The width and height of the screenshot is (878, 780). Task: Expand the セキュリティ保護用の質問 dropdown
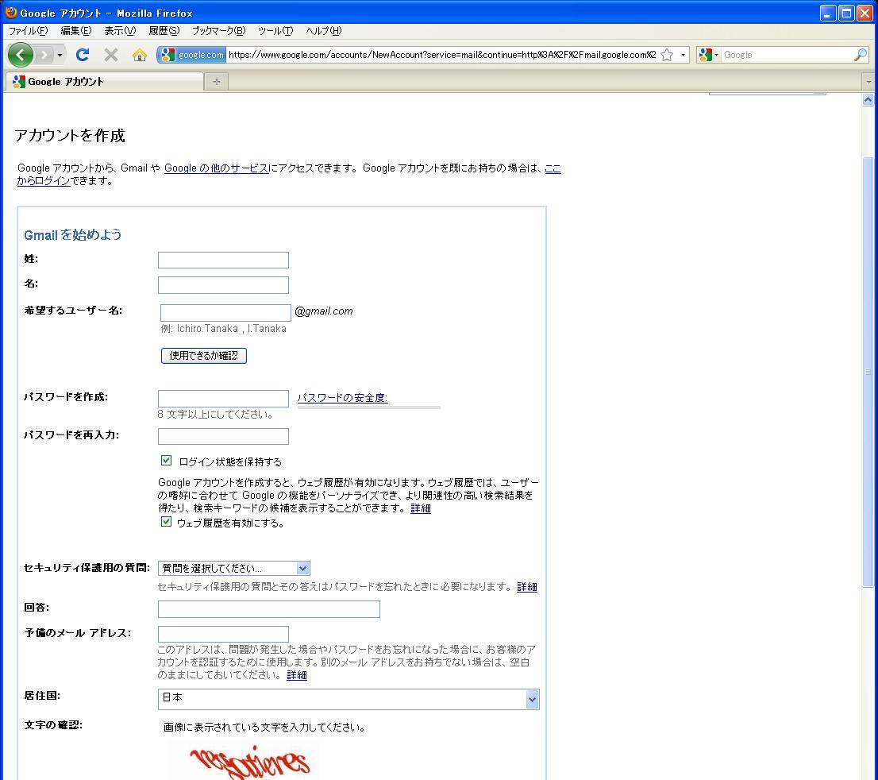coord(234,568)
